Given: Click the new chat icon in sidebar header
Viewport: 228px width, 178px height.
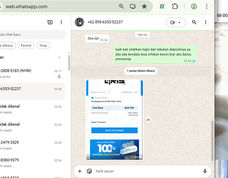Looking at the screenshot, I should (x=50, y=22).
